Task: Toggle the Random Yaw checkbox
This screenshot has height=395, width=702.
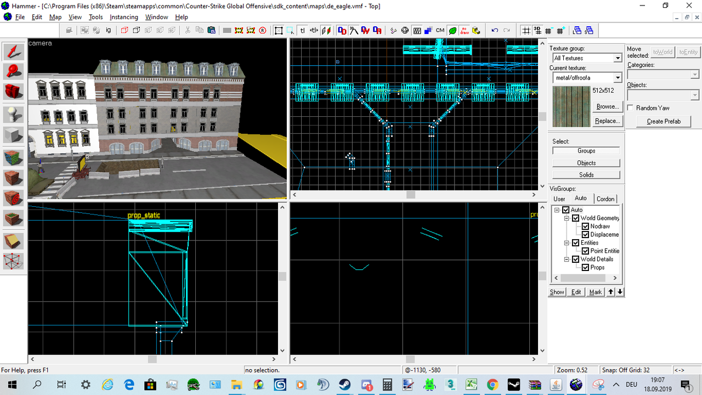Action: click(631, 108)
